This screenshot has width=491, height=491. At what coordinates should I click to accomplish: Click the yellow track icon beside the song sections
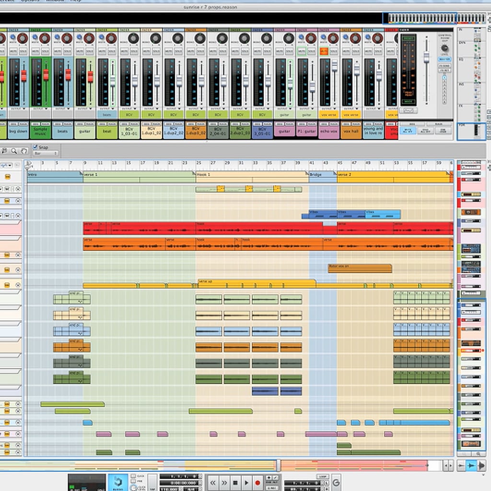[8, 177]
